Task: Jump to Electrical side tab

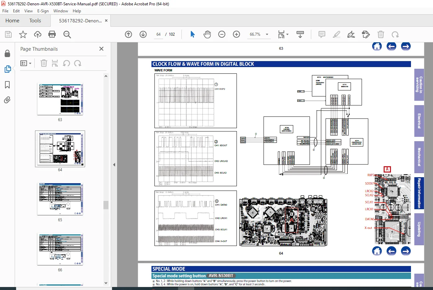Action: click(x=419, y=121)
